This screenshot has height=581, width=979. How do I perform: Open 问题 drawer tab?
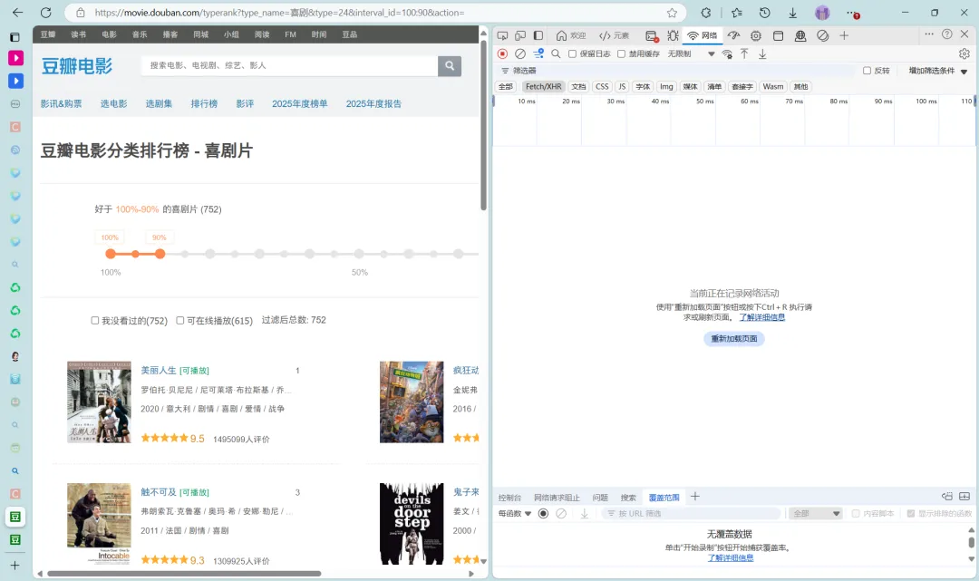click(x=600, y=498)
